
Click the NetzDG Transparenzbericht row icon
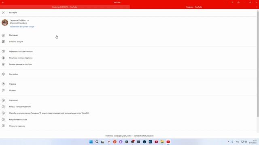[3, 106]
